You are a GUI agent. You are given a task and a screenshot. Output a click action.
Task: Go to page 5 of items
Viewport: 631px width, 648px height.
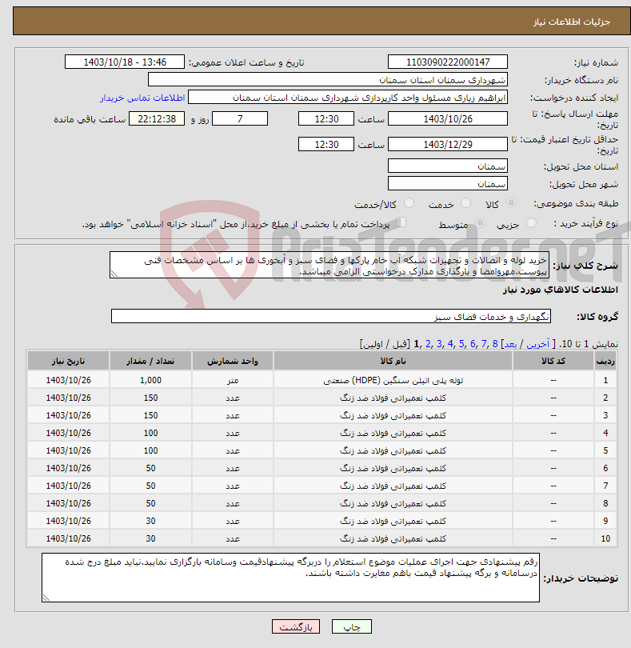pos(461,344)
